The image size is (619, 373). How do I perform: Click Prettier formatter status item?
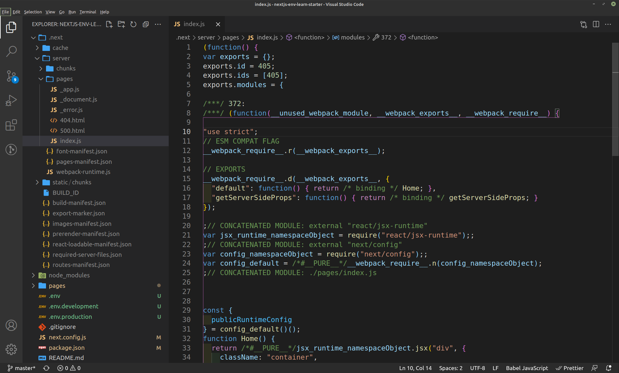pyautogui.click(x=570, y=368)
